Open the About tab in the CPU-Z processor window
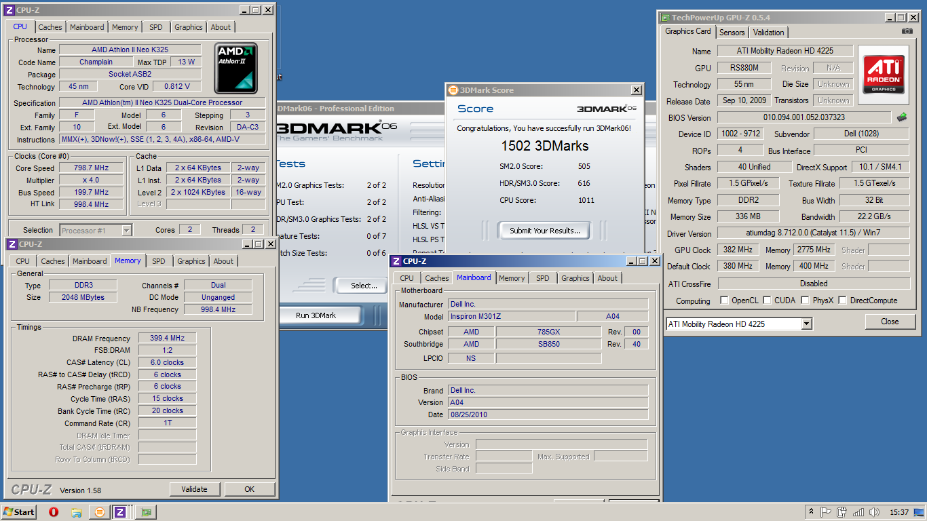 (x=221, y=27)
